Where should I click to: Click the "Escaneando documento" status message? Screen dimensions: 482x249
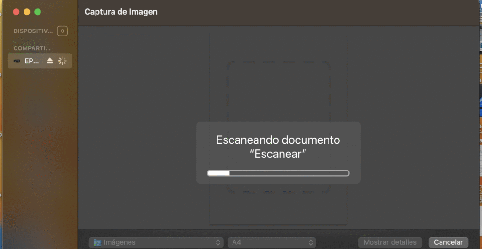(x=278, y=140)
